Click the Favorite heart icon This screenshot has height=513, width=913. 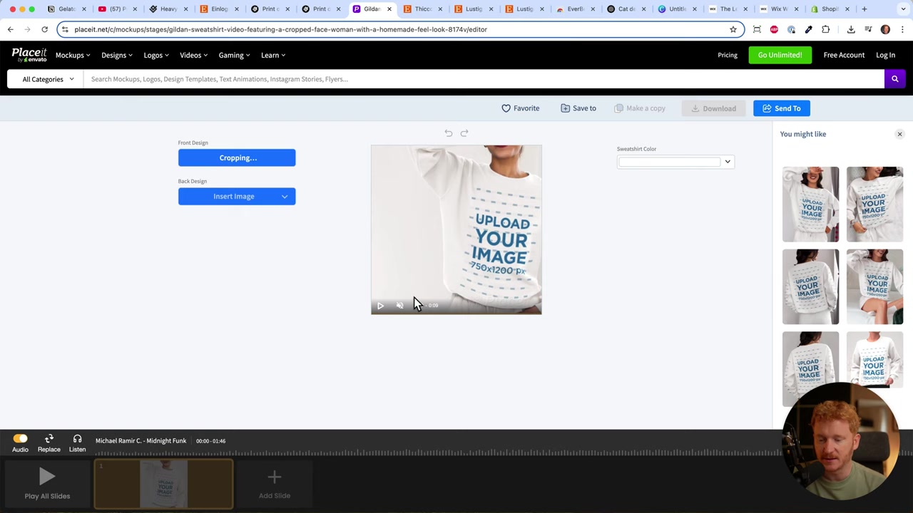click(x=506, y=108)
